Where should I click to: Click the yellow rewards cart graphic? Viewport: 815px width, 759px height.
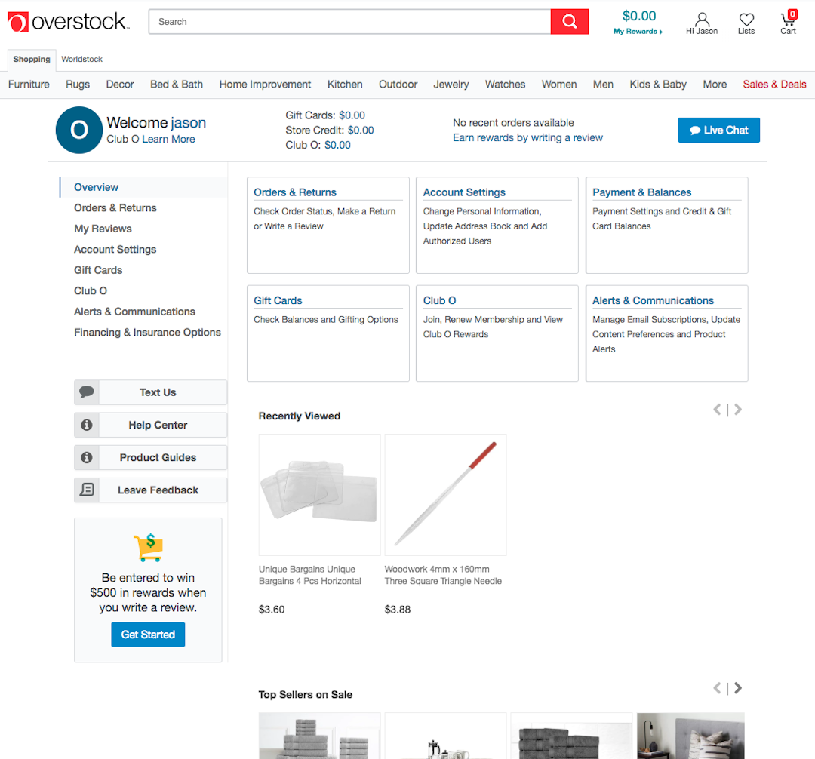[148, 546]
